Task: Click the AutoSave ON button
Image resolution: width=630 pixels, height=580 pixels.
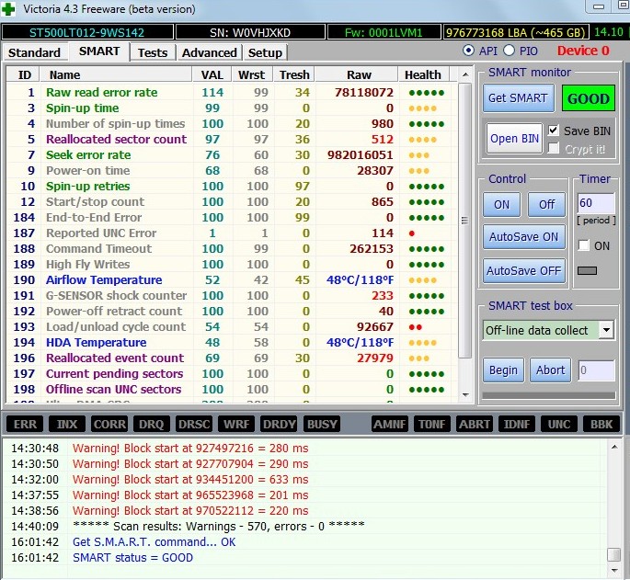Action: [x=522, y=236]
